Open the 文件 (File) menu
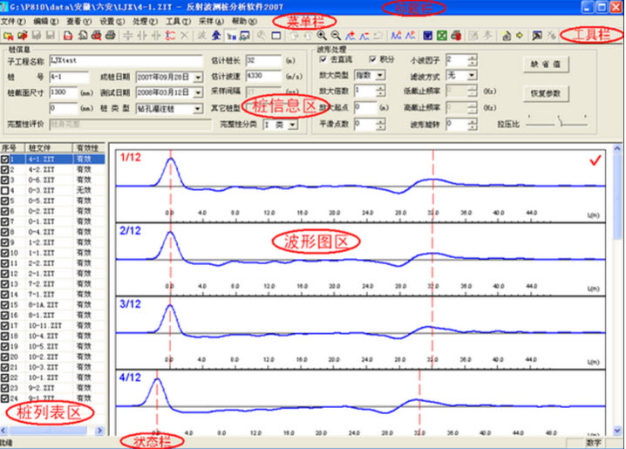The height and width of the screenshot is (449, 626). click(x=13, y=21)
